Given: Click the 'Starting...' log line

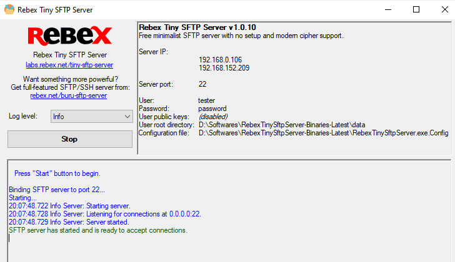Looking at the screenshot, I should [x=22, y=198].
